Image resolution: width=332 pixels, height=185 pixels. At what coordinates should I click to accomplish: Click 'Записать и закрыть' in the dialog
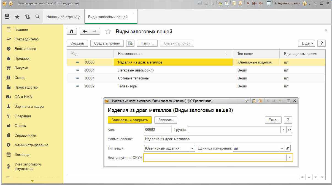coord(130,120)
